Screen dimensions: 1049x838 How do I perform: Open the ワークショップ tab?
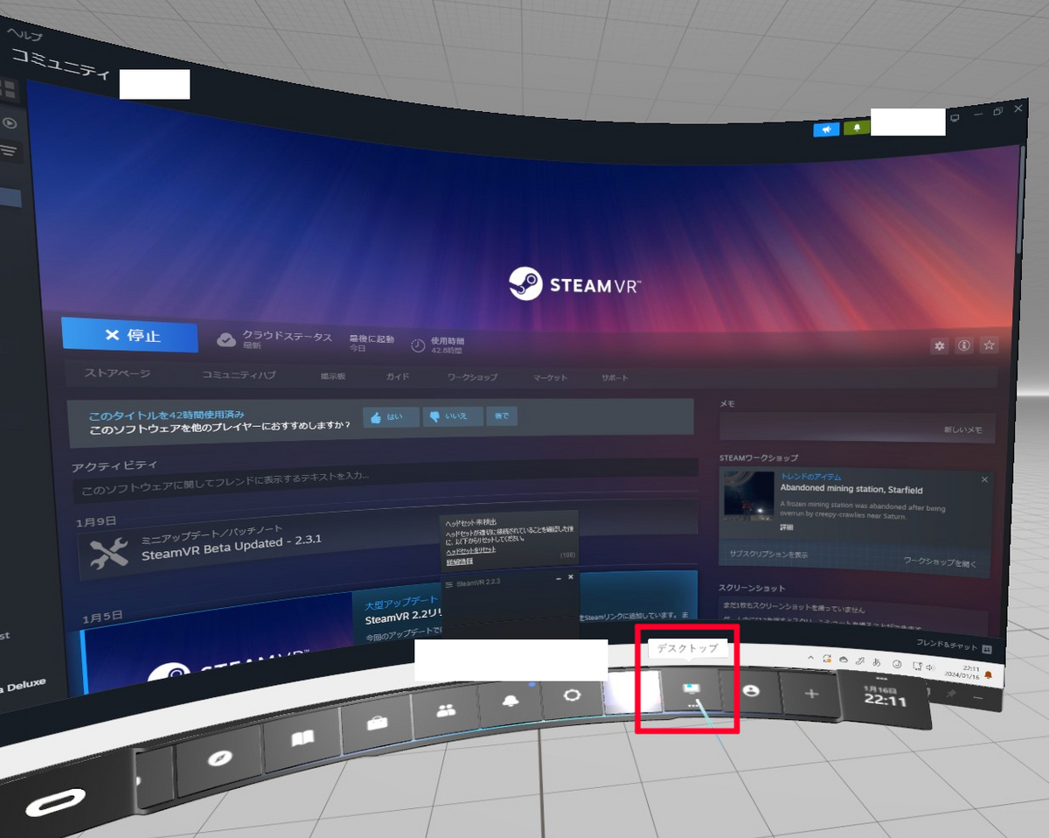point(472,377)
